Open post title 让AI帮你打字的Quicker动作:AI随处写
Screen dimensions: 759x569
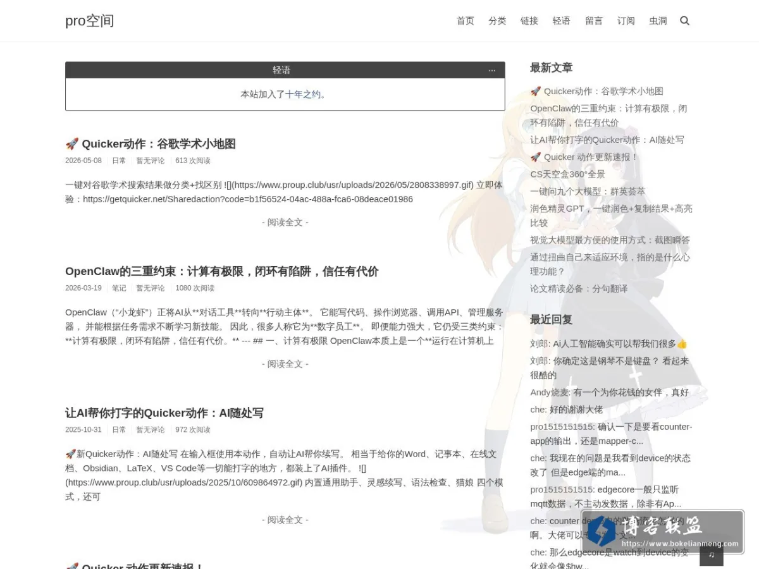click(x=164, y=413)
